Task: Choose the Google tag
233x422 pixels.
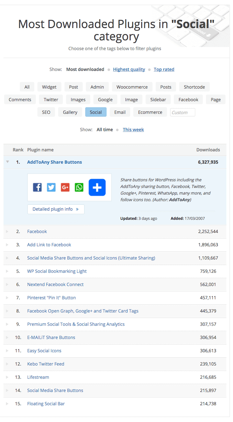Action: coord(105,100)
